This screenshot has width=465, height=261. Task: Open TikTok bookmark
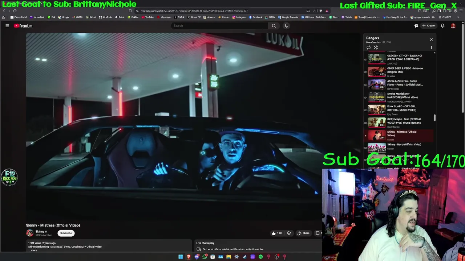179,17
